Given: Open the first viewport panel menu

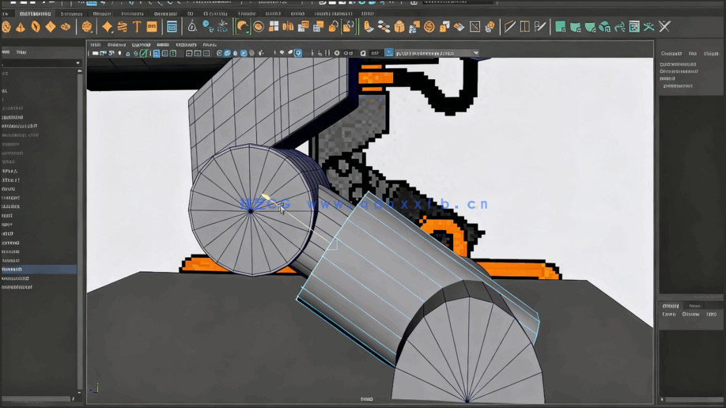Looking at the screenshot, I should coord(96,45).
